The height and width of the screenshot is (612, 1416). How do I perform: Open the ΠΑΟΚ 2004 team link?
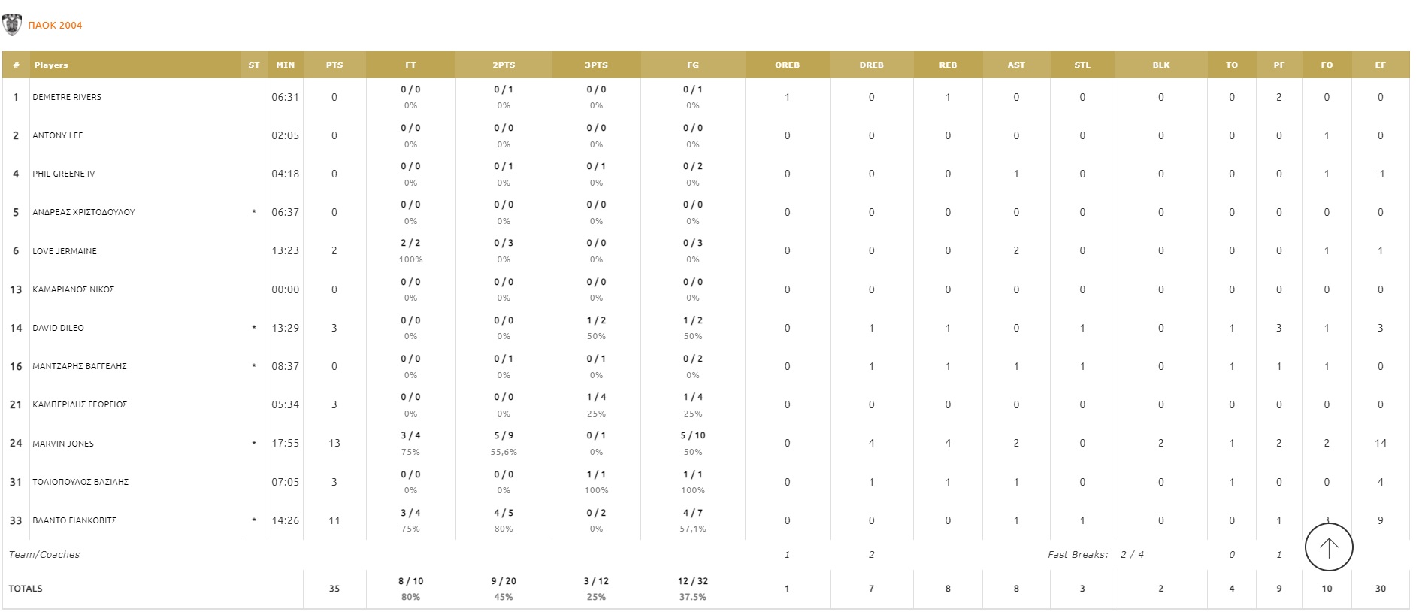tap(55, 26)
